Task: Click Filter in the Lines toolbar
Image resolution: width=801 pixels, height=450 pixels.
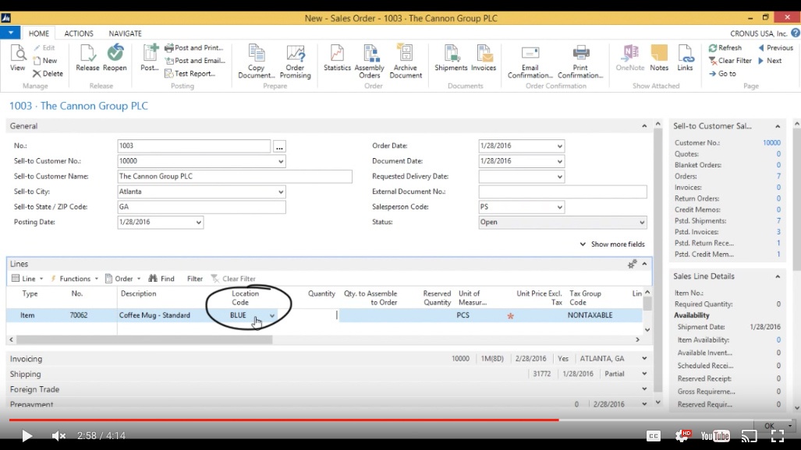Action: pos(195,279)
